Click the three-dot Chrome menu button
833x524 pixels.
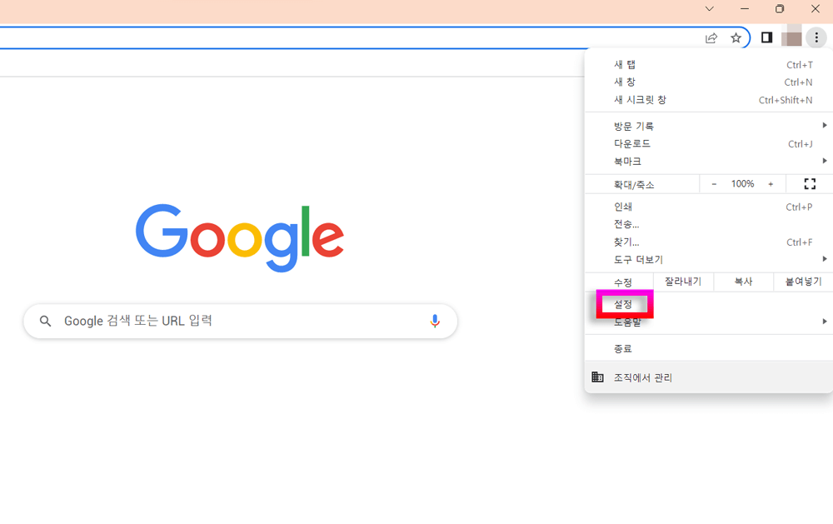point(816,37)
